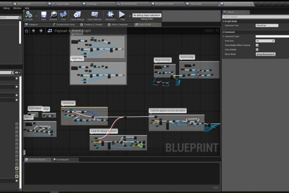289x193 pixels.
Task: Open Class Settings from the toolbar
Action: 77,16
